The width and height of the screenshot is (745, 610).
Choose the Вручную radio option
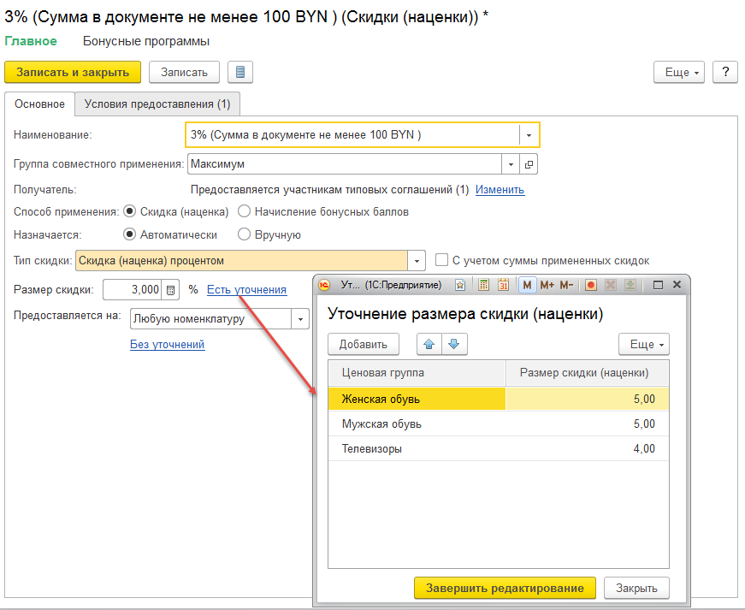[x=244, y=234]
